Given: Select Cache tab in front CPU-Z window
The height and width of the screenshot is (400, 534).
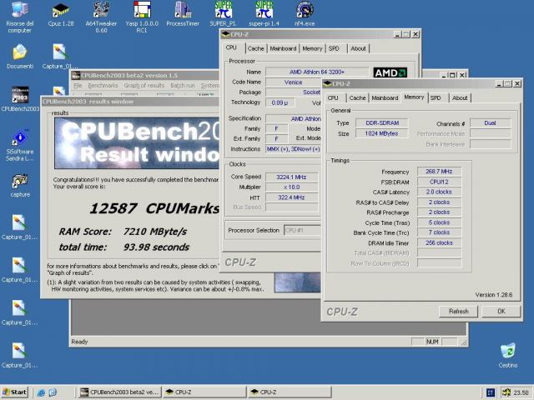Looking at the screenshot, I should [357, 98].
